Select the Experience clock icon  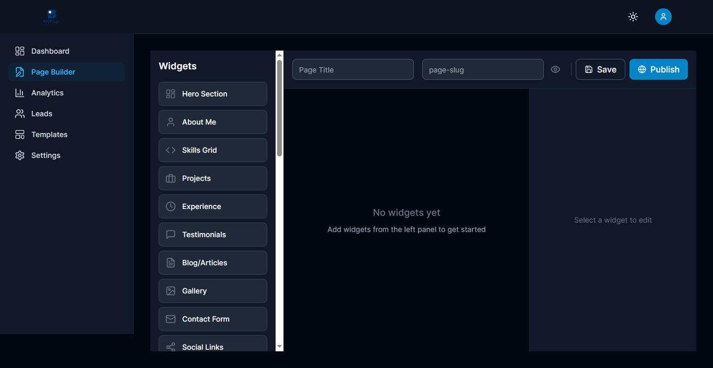[170, 206]
